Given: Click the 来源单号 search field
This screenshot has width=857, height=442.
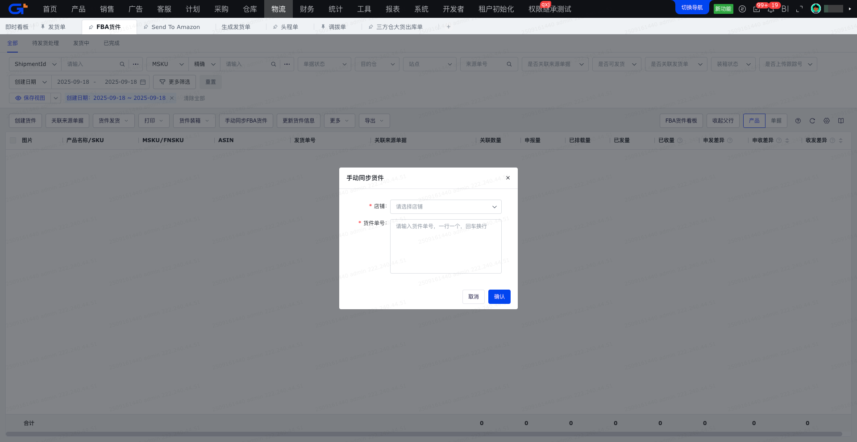Looking at the screenshot, I should (489, 64).
